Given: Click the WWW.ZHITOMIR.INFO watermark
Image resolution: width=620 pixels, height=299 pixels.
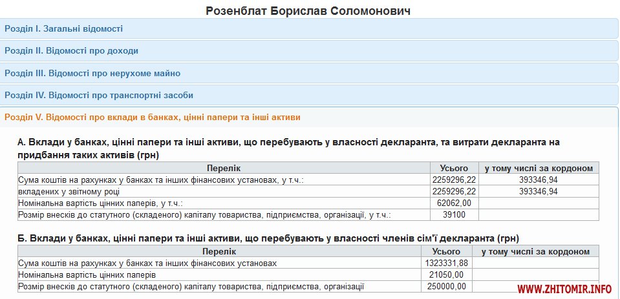Looking at the screenshot, I should 564,288.
